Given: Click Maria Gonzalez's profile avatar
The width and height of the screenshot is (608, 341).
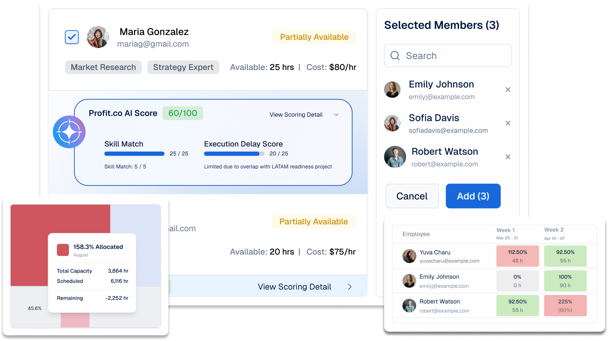Looking at the screenshot, I should (98, 37).
